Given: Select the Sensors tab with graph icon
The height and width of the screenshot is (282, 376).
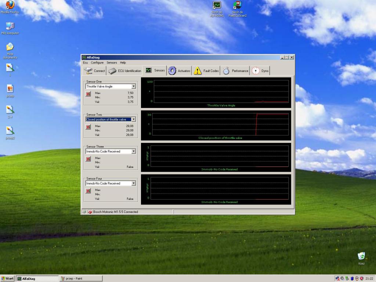Looking at the screenshot, I should click(x=155, y=70).
